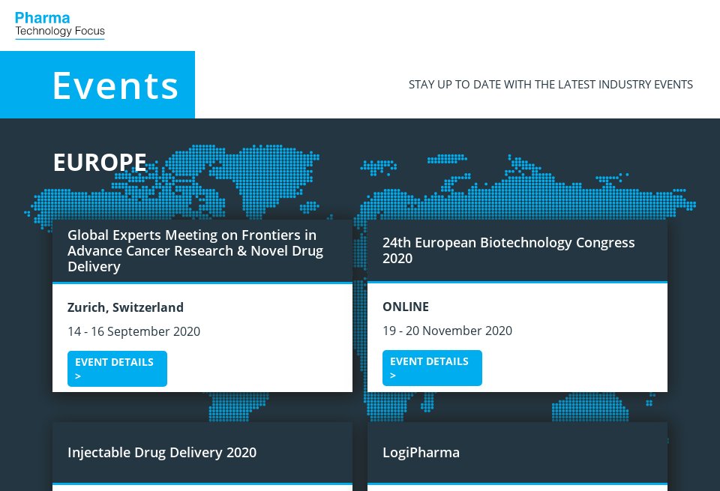Select the EUROPE region heading
The width and height of the screenshot is (720, 491).
pos(100,162)
